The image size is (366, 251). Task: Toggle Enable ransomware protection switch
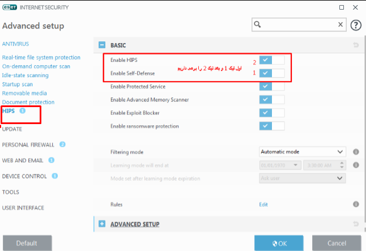tap(272, 126)
